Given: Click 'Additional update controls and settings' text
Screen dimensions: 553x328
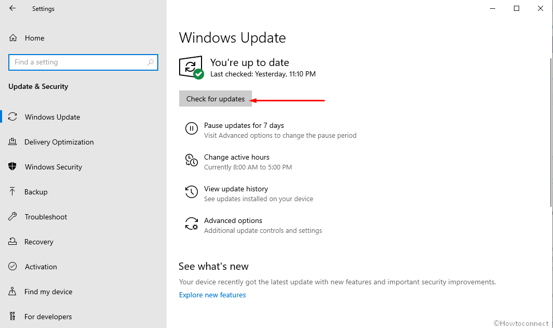Looking at the screenshot, I should tap(263, 230).
